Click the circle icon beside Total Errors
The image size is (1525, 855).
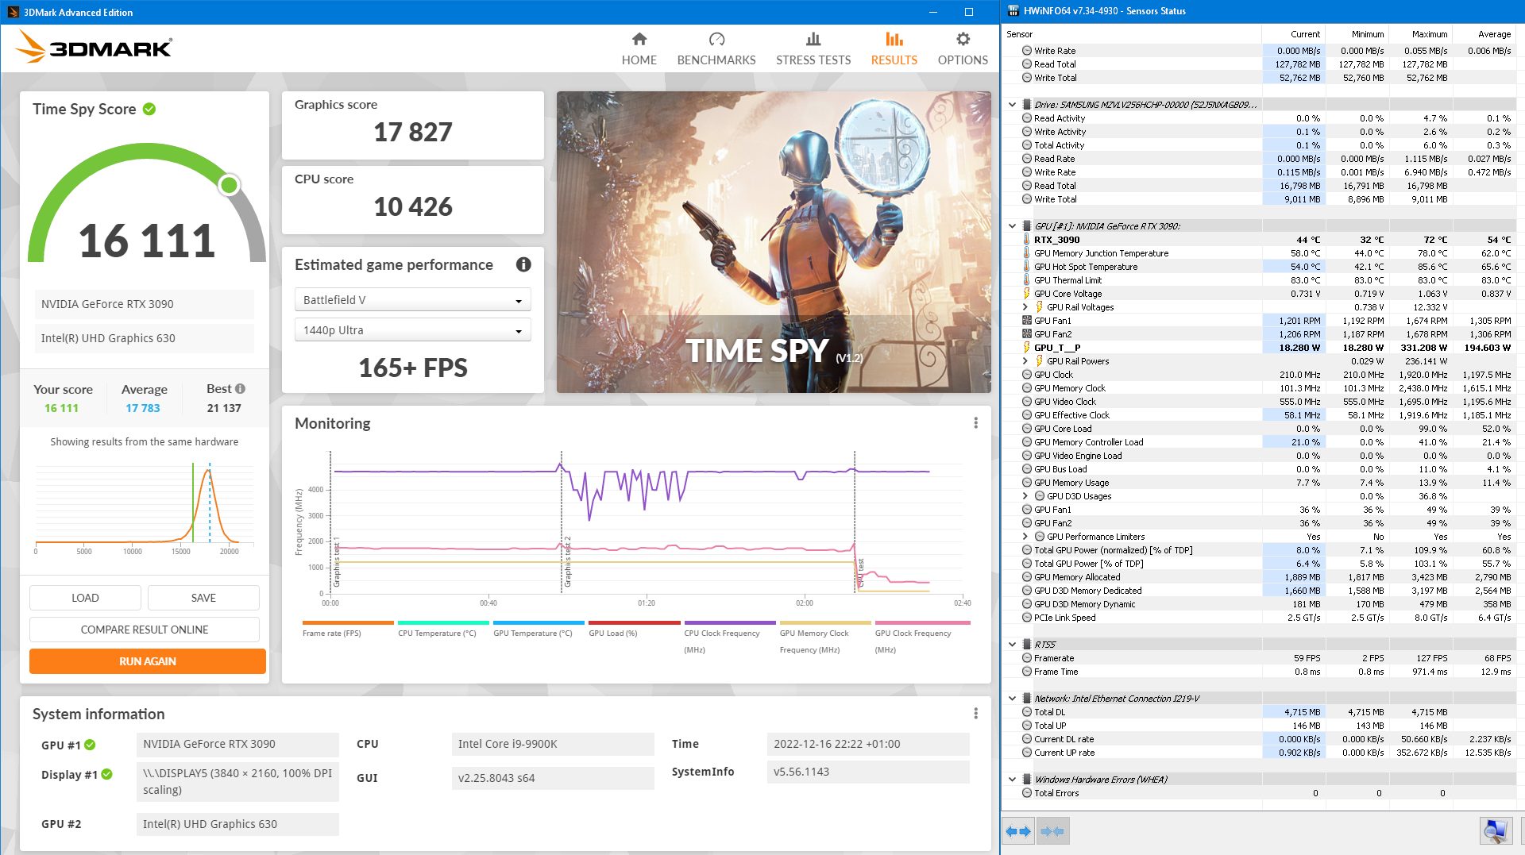(1027, 793)
